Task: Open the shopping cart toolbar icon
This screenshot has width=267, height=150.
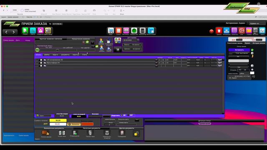Action: tap(111, 30)
